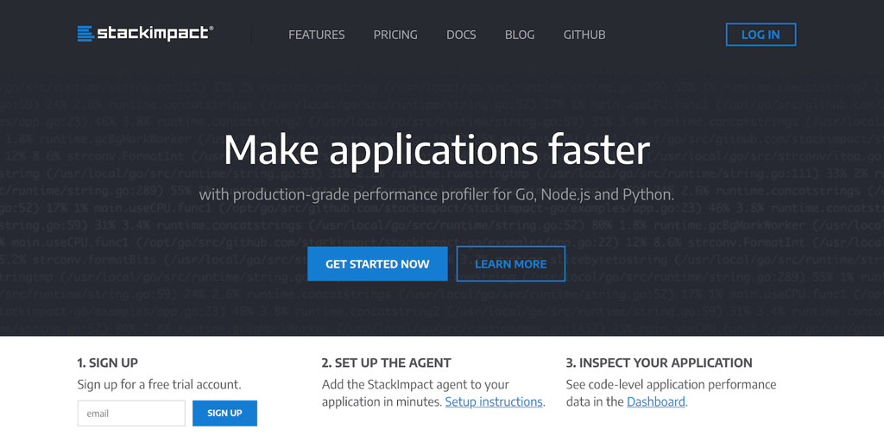Click the production-grade profiler subtitle text

[436, 194]
